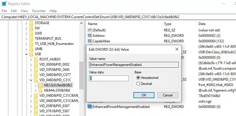
Task: Expand the ROOT_HUB20 key
Action: [x=31, y=59]
